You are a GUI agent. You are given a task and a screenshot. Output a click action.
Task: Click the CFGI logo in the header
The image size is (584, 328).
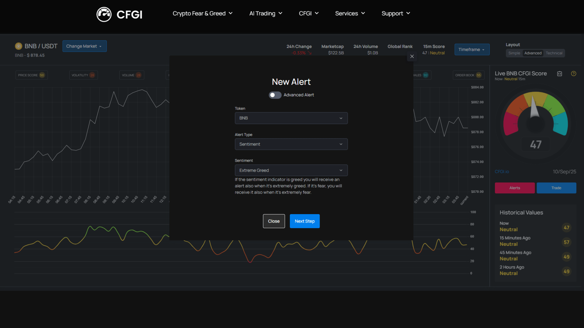coord(119,14)
